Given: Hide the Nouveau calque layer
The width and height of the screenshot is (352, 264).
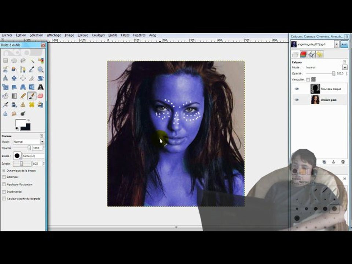Looking at the screenshot, I should [297, 89].
